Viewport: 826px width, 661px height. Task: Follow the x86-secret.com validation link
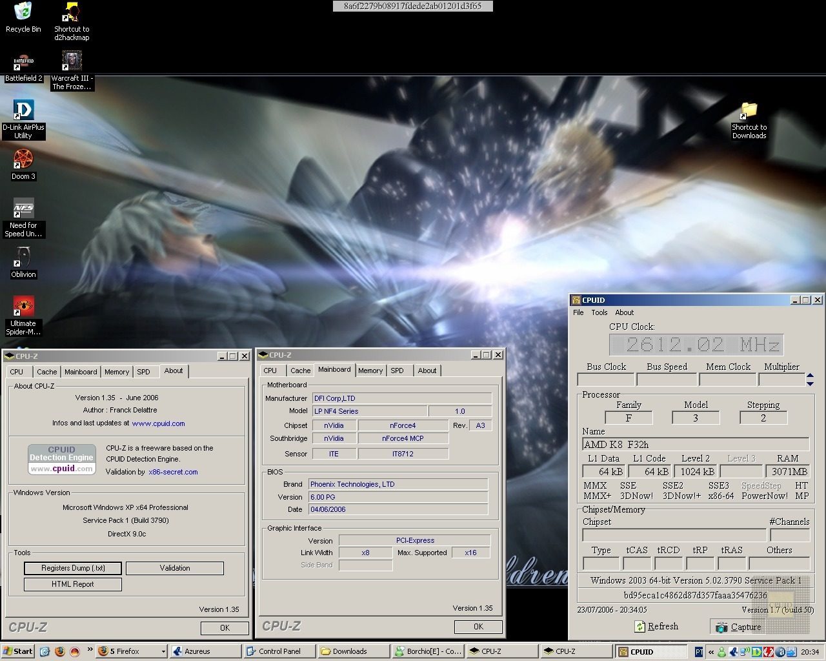[173, 472]
